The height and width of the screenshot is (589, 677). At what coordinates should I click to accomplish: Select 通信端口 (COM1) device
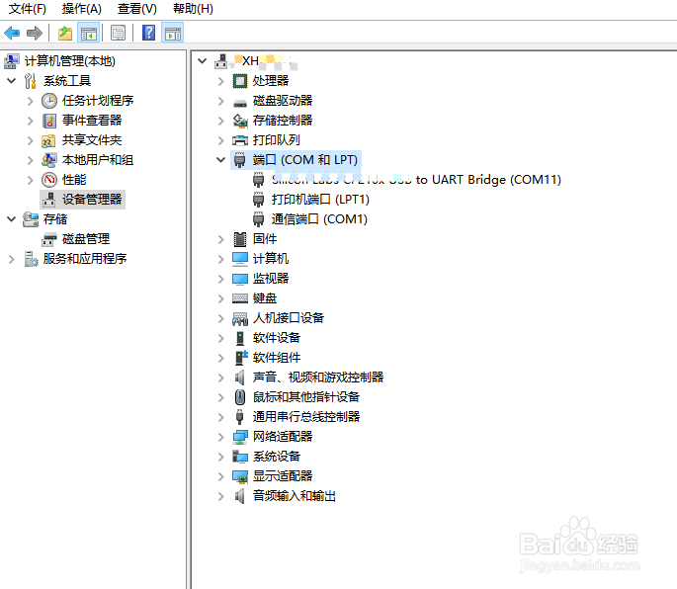point(319,219)
